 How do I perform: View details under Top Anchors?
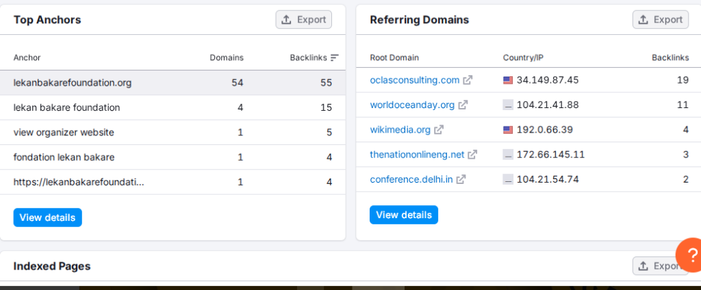(x=47, y=217)
